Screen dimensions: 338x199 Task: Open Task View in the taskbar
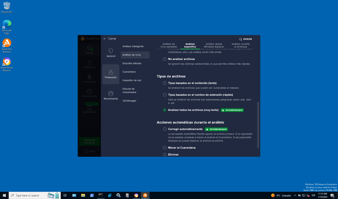pos(65,195)
